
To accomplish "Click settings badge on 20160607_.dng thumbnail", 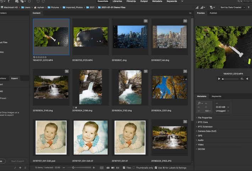I will tap(146, 21).
